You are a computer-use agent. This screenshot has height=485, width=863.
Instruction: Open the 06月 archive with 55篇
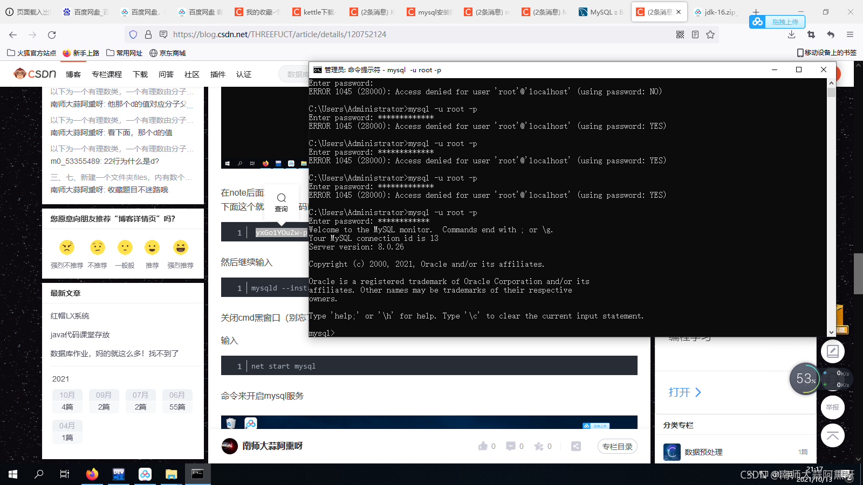pyautogui.click(x=177, y=401)
